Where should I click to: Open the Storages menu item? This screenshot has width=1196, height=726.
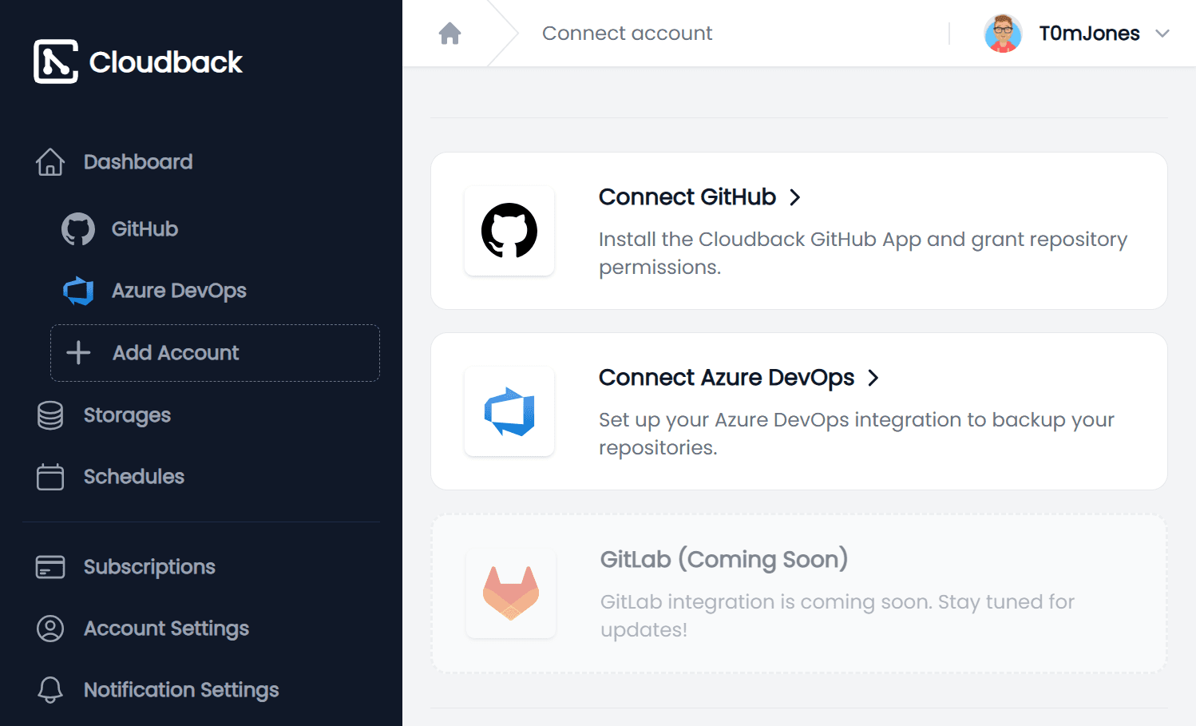click(x=127, y=415)
